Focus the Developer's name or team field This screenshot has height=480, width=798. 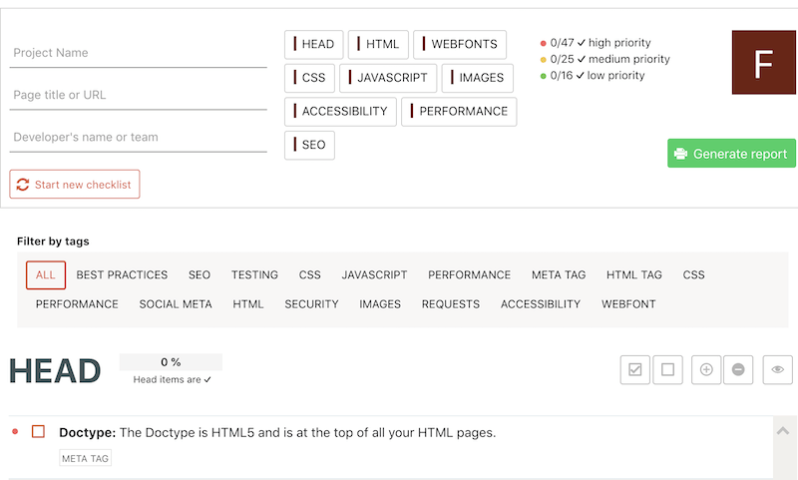pyautogui.click(x=138, y=138)
